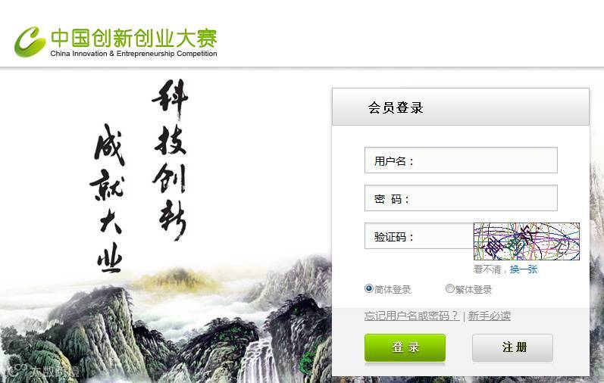Select the 简体登录 radio button
The width and height of the screenshot is (604, 383).
pos(368,288)
